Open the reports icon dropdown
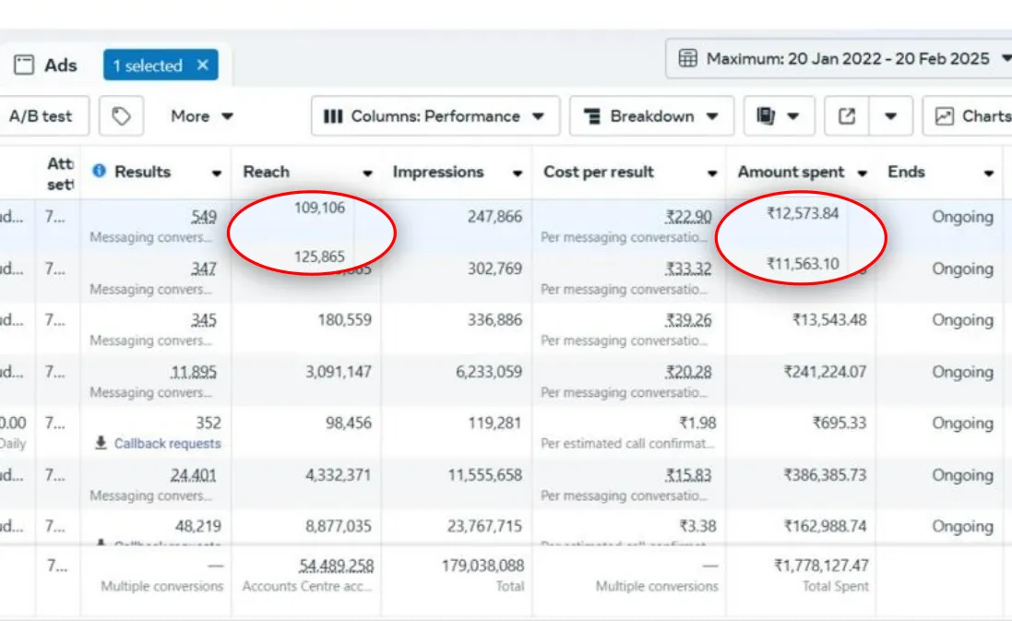Screen dimensions: 1012x621 coord(779,116)
